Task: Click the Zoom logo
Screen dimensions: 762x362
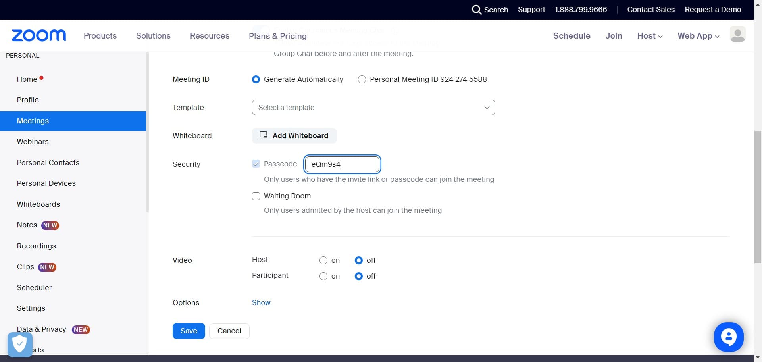Action: click(39, 36)
